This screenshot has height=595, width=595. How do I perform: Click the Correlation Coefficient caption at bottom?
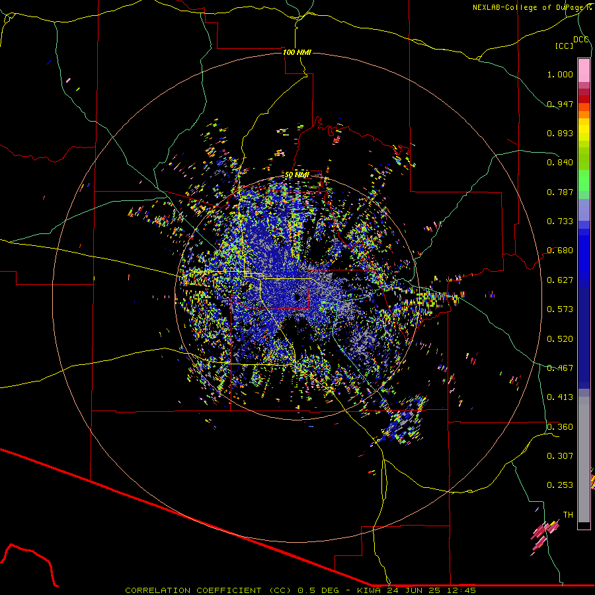click(x=300, y=590)
